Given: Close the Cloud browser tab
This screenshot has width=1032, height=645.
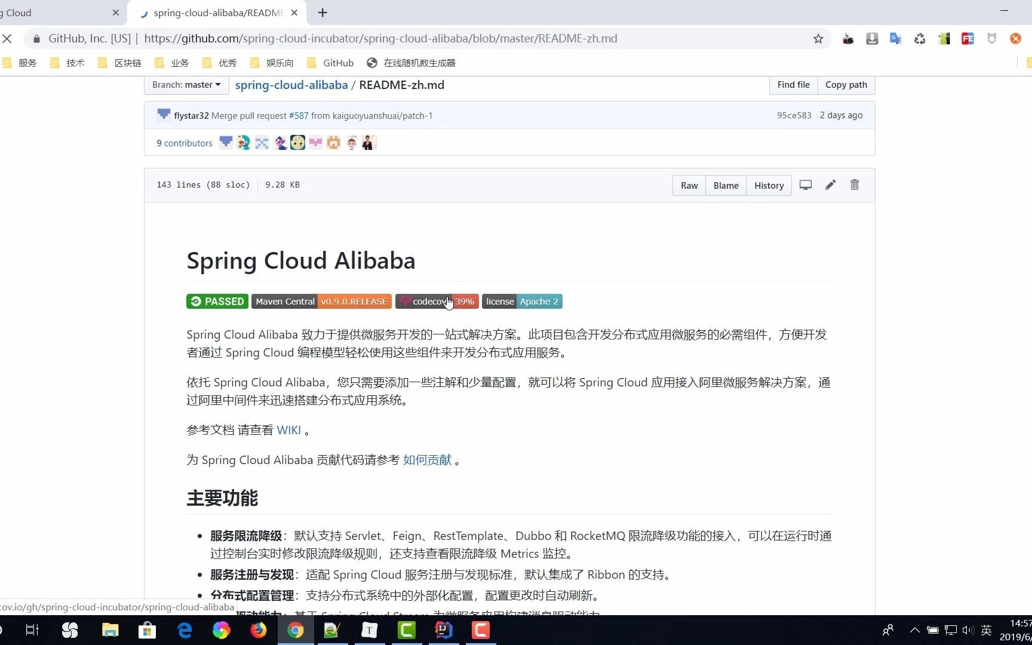Looking at the screenshot, I should (116, 13).
